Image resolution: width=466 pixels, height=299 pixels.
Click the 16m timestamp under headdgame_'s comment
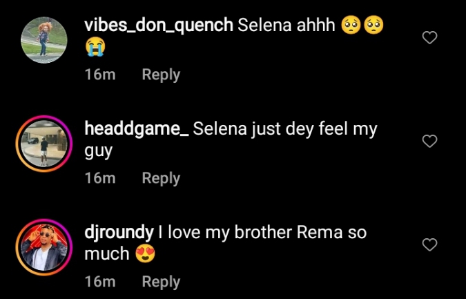click(x=99, y=178)
